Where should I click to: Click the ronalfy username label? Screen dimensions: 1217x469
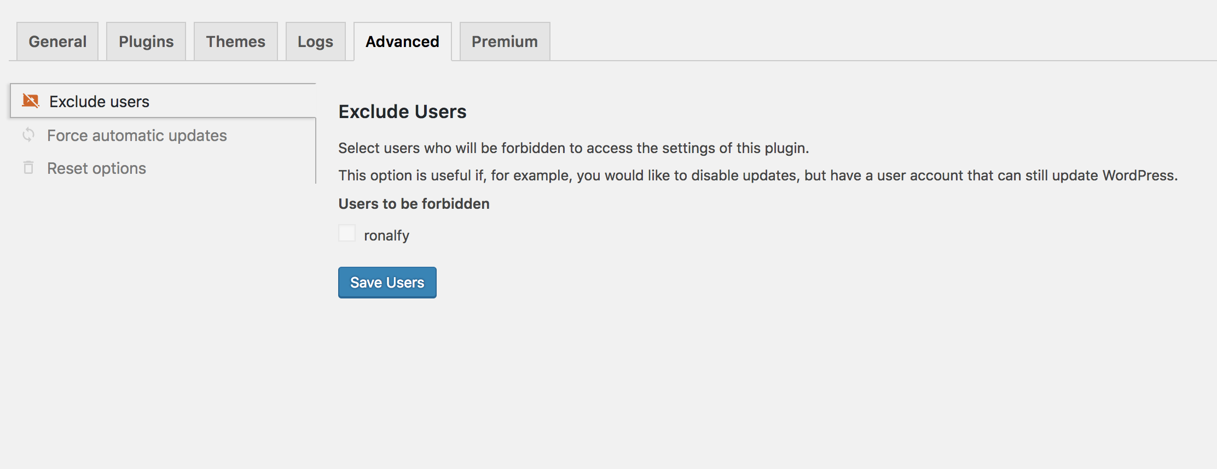coord(386,236)
